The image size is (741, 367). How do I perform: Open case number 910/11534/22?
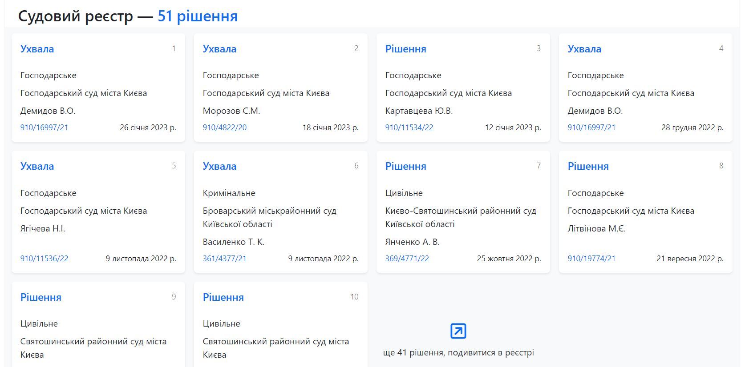pos(409,128)
